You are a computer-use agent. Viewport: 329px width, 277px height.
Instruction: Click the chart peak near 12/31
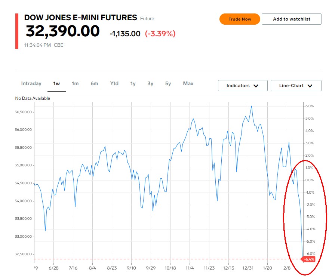coord(251,107)
